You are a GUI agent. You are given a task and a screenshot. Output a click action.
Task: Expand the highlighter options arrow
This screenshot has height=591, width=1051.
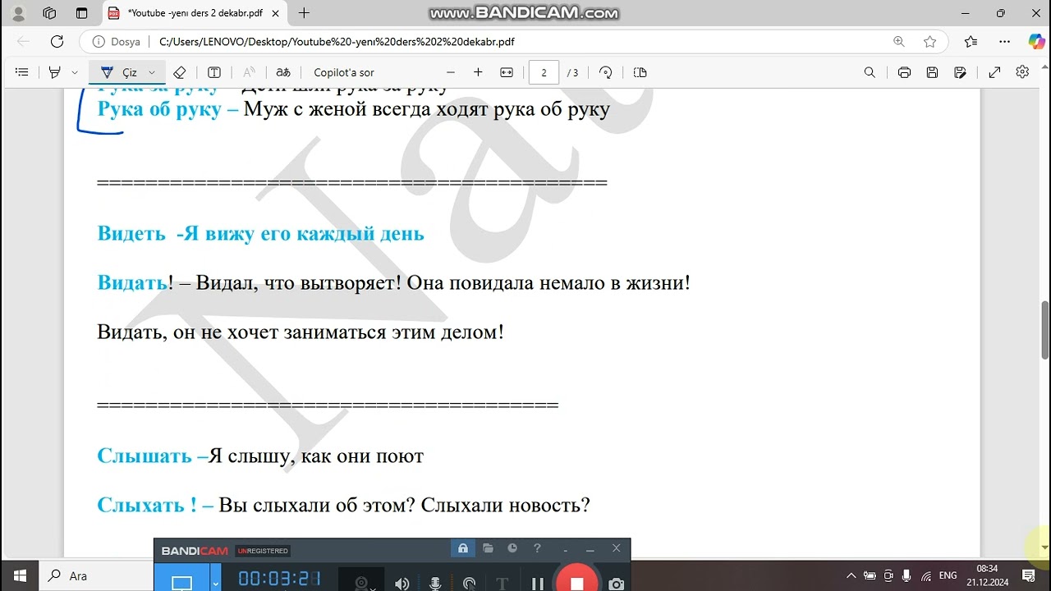(x=75, y=72)
